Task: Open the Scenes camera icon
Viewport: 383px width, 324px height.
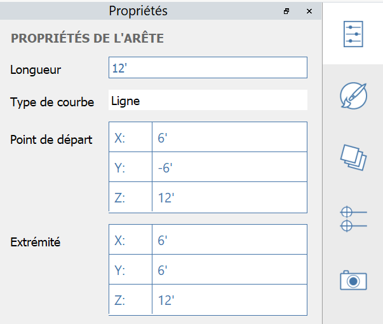Action: (x=353, y=280)
